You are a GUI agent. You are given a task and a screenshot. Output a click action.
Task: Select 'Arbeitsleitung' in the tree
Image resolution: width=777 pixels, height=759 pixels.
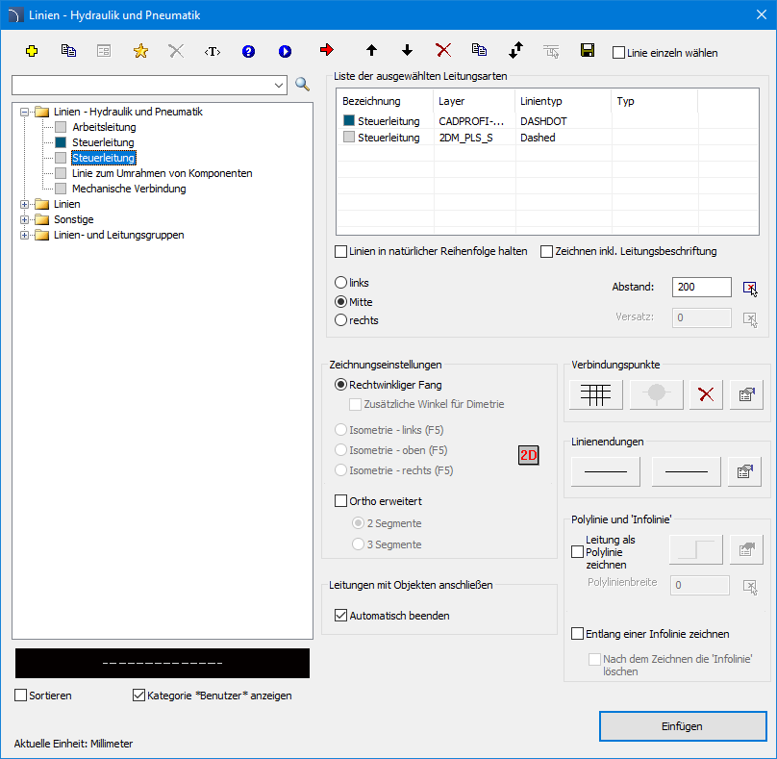pyautogui.click(x=104, y=127)
